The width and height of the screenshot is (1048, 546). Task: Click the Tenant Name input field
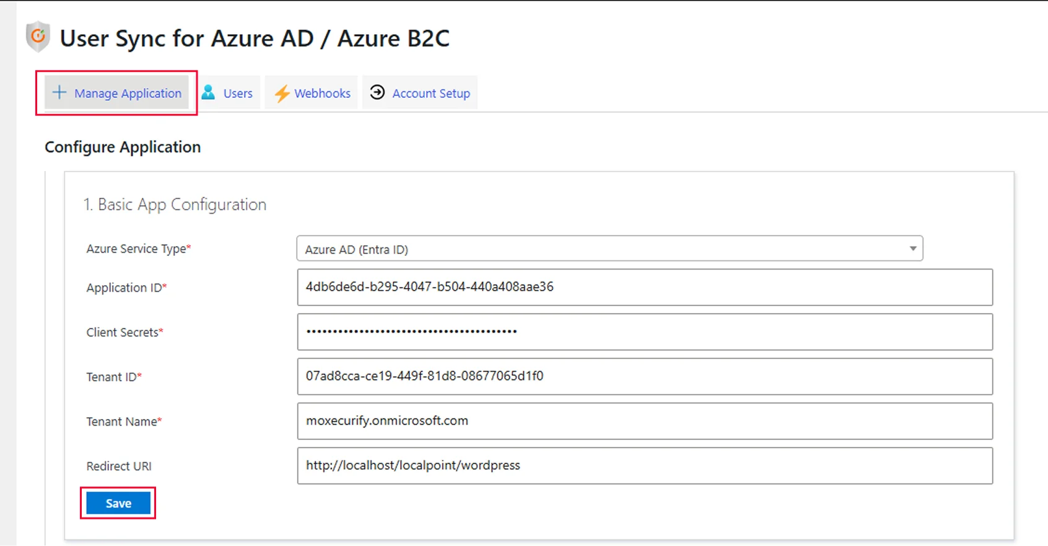(645, 421)
